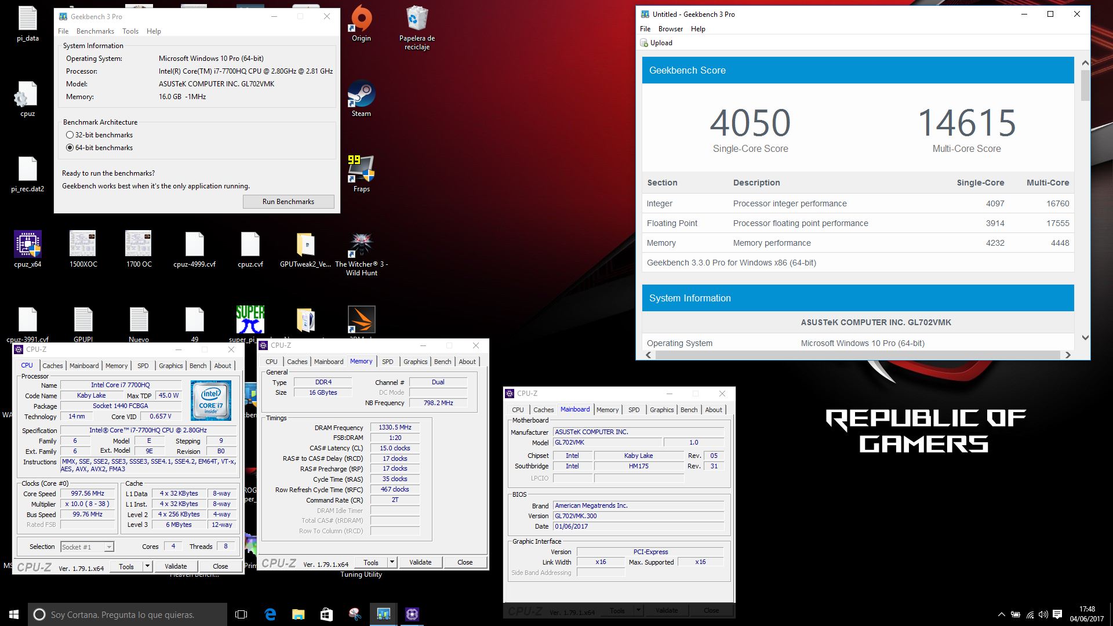Switch to Bench tab in CPU-Z CPU window

[198, 366]
